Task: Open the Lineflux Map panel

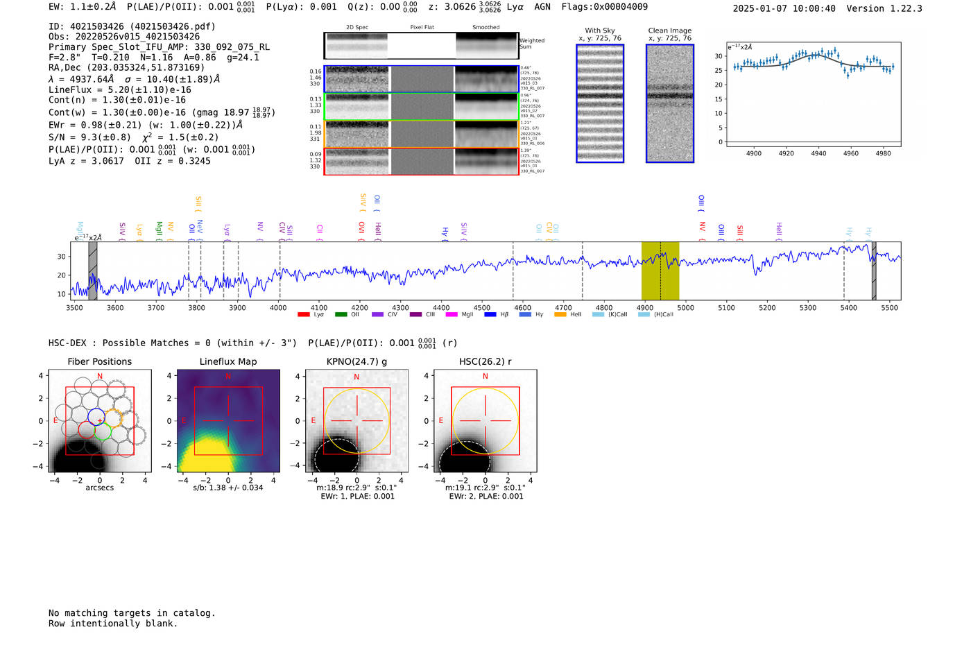Action: [x=228, y=421]
